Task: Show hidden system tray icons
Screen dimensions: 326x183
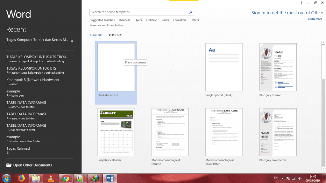Action: [282, 179]
